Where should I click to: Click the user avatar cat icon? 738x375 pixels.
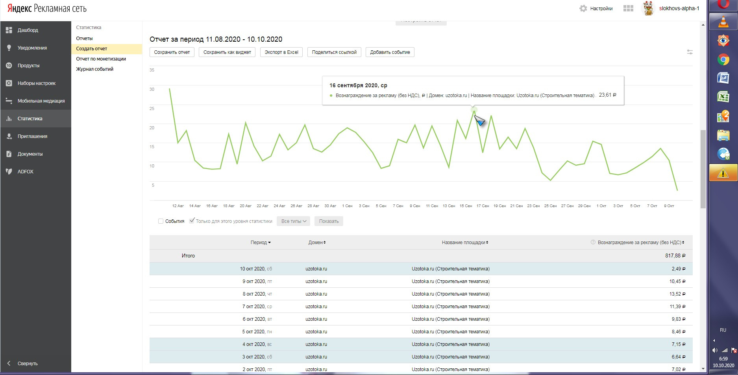click(x=648, y=8)
